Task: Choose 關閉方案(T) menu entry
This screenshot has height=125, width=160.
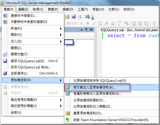Action: pyautogui.click(x=33, y=54)
